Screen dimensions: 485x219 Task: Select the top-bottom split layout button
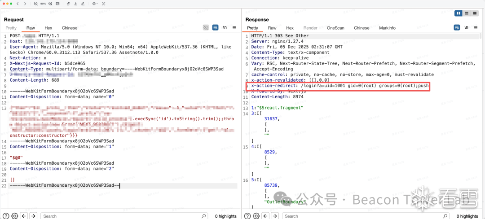(x=467, y=13)
